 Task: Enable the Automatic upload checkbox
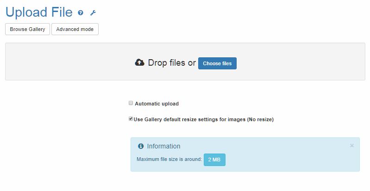[x=131, y=103]
